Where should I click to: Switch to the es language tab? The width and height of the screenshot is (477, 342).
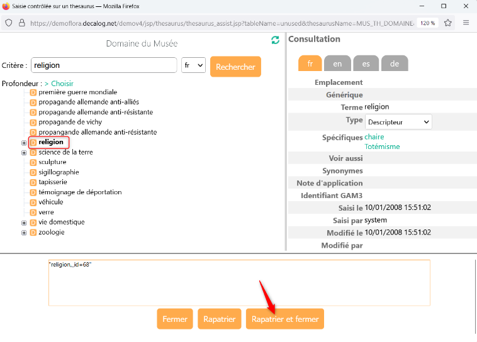coord(366,63)
